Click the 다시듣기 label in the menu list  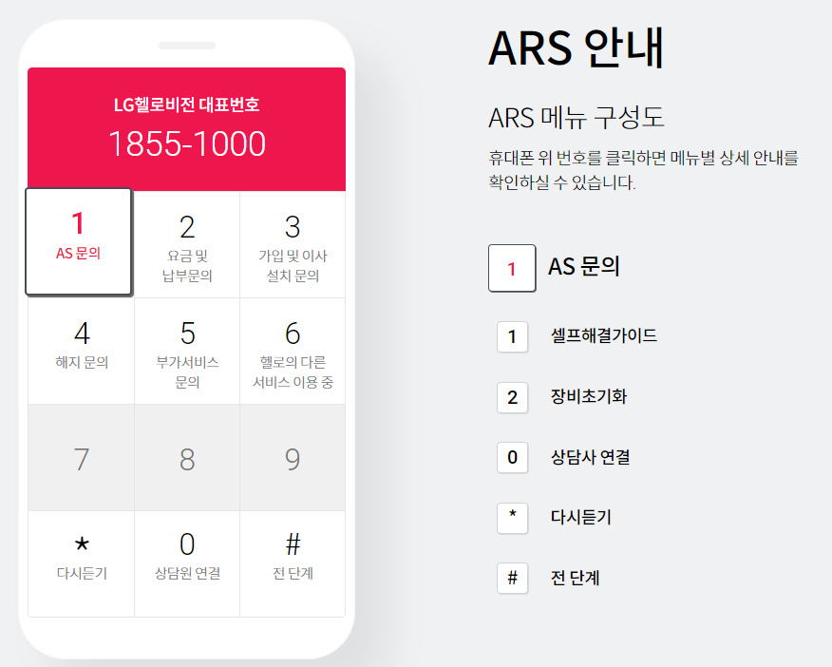coord(581,517)
